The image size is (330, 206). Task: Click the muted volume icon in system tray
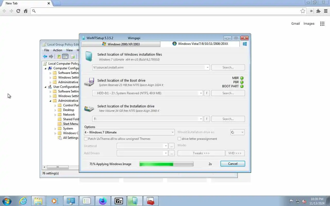[x=304, y=201]
